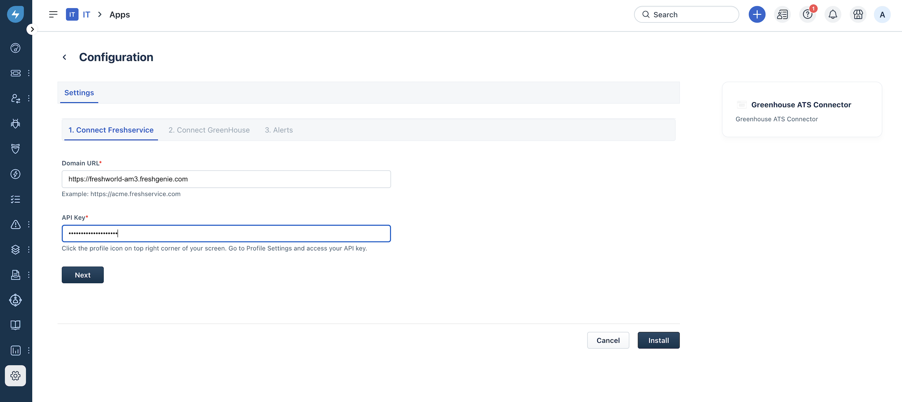Click the Cancel button
Image resolution: width=902 pixels, height=402 pixels.
[608, 340]
